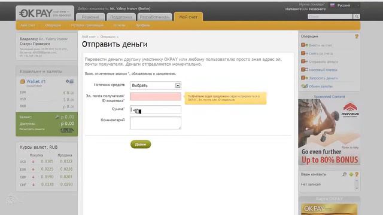Open Отчеты in the orange submenu
Image resolution: width=383 pixels, height=215 pixels.
pyautogui.click(x=120, y=25)
